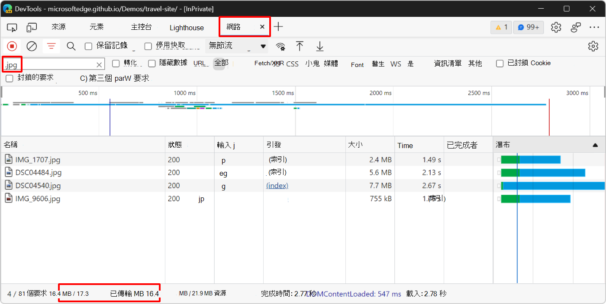
Task: Open the Customize DevTools ellipsis menu
Action: coord(594,27)
